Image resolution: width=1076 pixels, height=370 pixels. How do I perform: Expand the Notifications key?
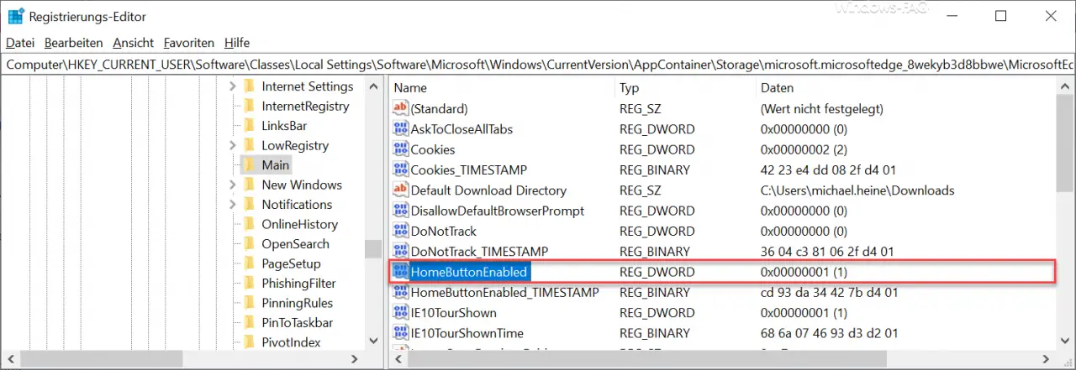pyautogui.click(x=233, y=205)
